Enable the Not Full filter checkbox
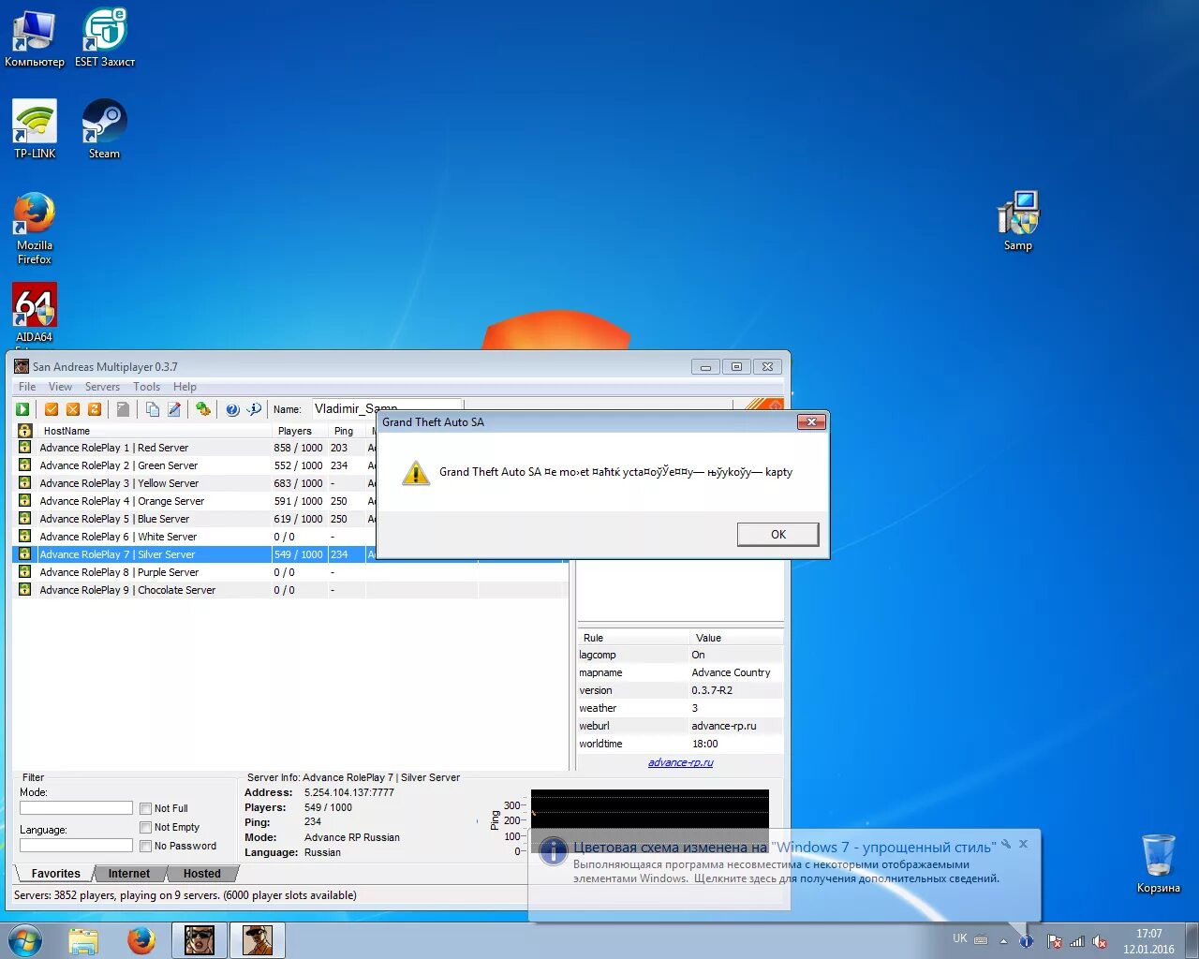Image resolution: width=1199 pixels, height=959 pixels. pos(145,808)
